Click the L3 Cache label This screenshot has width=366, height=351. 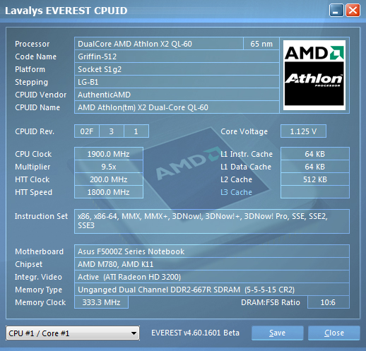236,192
